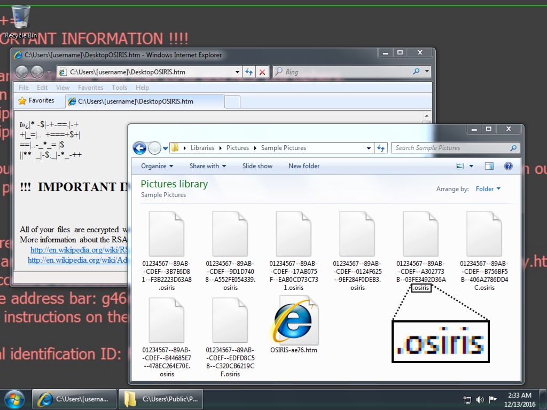Screen dimensions: 547x410
Task: Click the change view icon
Action: tap(460, 166)
